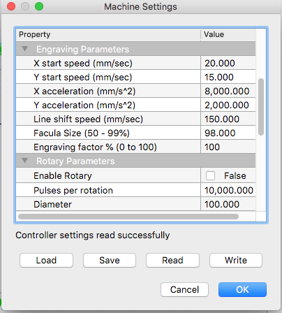Image resolution: width=282 pixels, height=313 pixels.
Task: Collapse the Engraving Parameters section triangle
Action: tap(24, 49)
